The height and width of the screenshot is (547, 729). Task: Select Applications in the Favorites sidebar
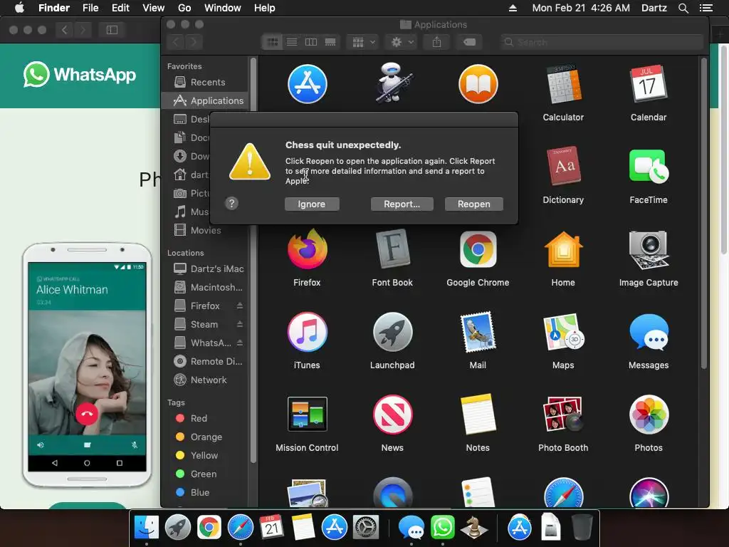(205, 101)
